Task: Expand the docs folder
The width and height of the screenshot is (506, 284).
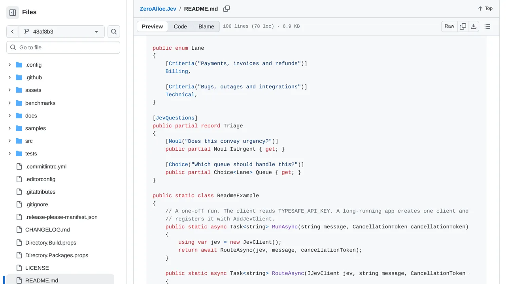Action: click(x=9, y=116)
